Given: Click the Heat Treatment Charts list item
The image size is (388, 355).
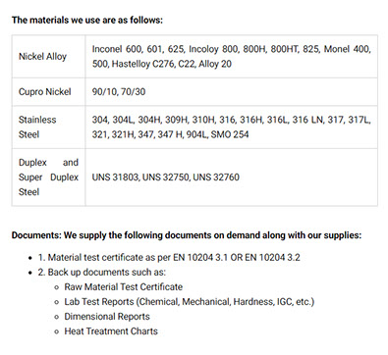Looking at the screenshot, I should click(x=111, y=331).
